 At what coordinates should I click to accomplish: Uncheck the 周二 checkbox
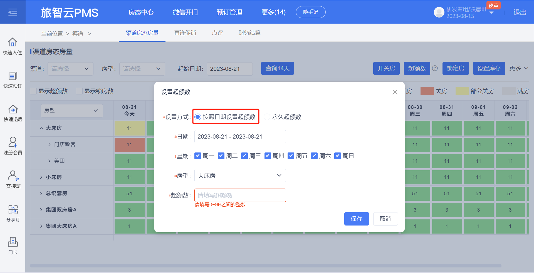[221, 156]
